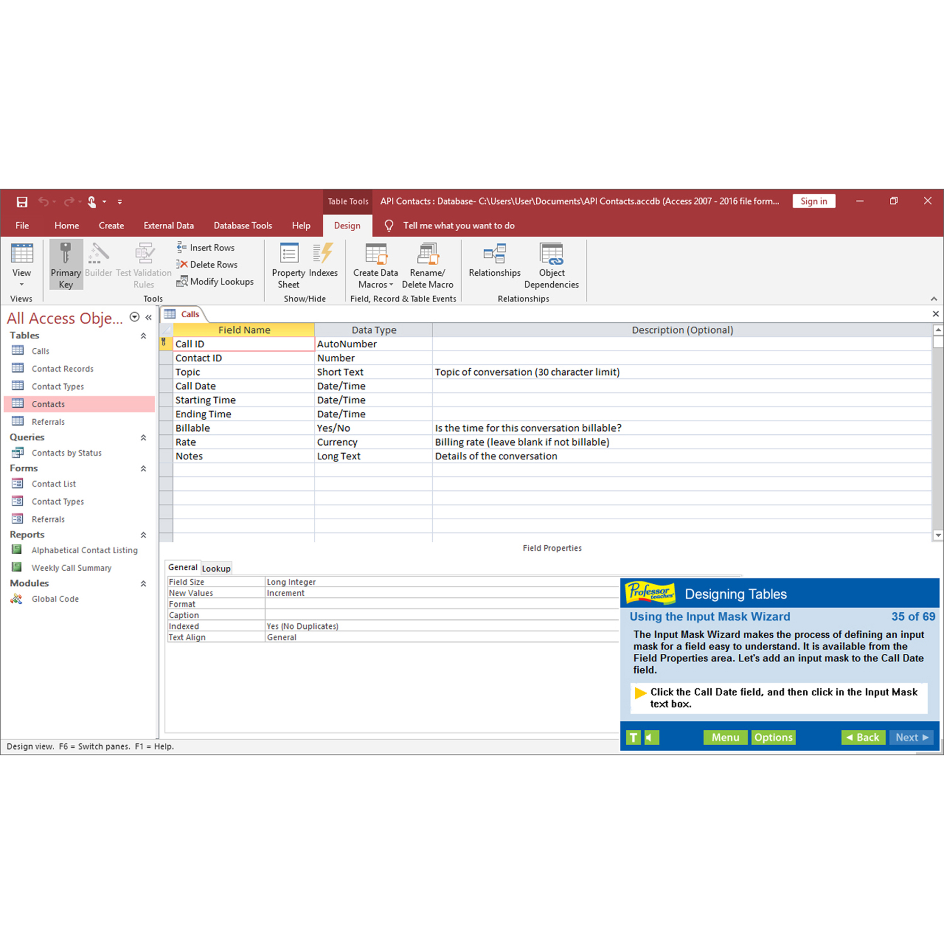Click the Undo arrow icon

[x=43, y=202]
